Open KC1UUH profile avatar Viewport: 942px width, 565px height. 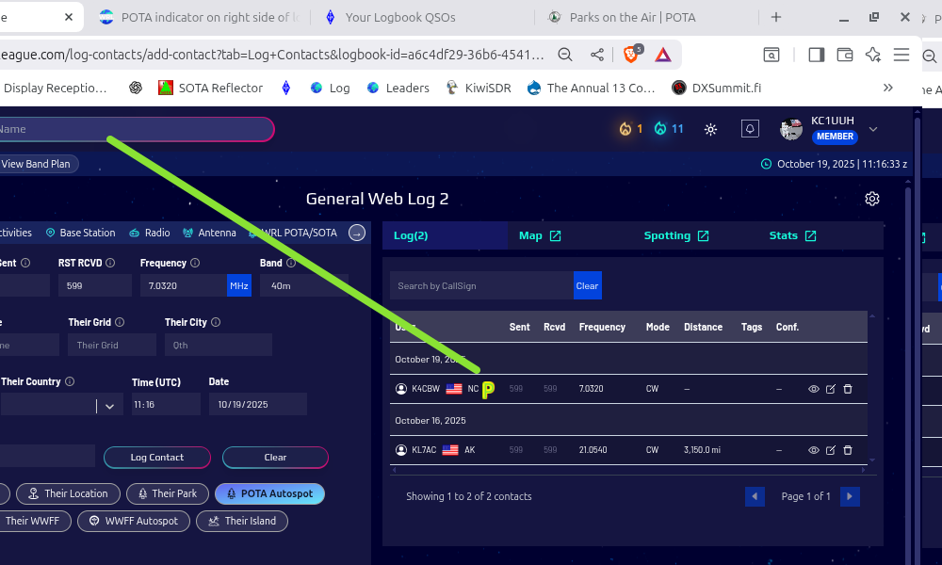coord(790,128)
